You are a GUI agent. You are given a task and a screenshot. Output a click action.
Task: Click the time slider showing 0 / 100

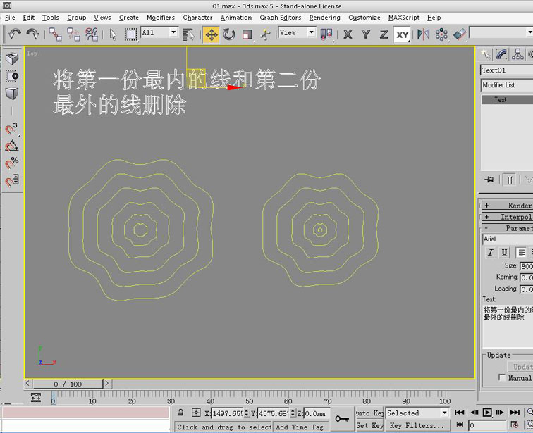tap(68, 384)
